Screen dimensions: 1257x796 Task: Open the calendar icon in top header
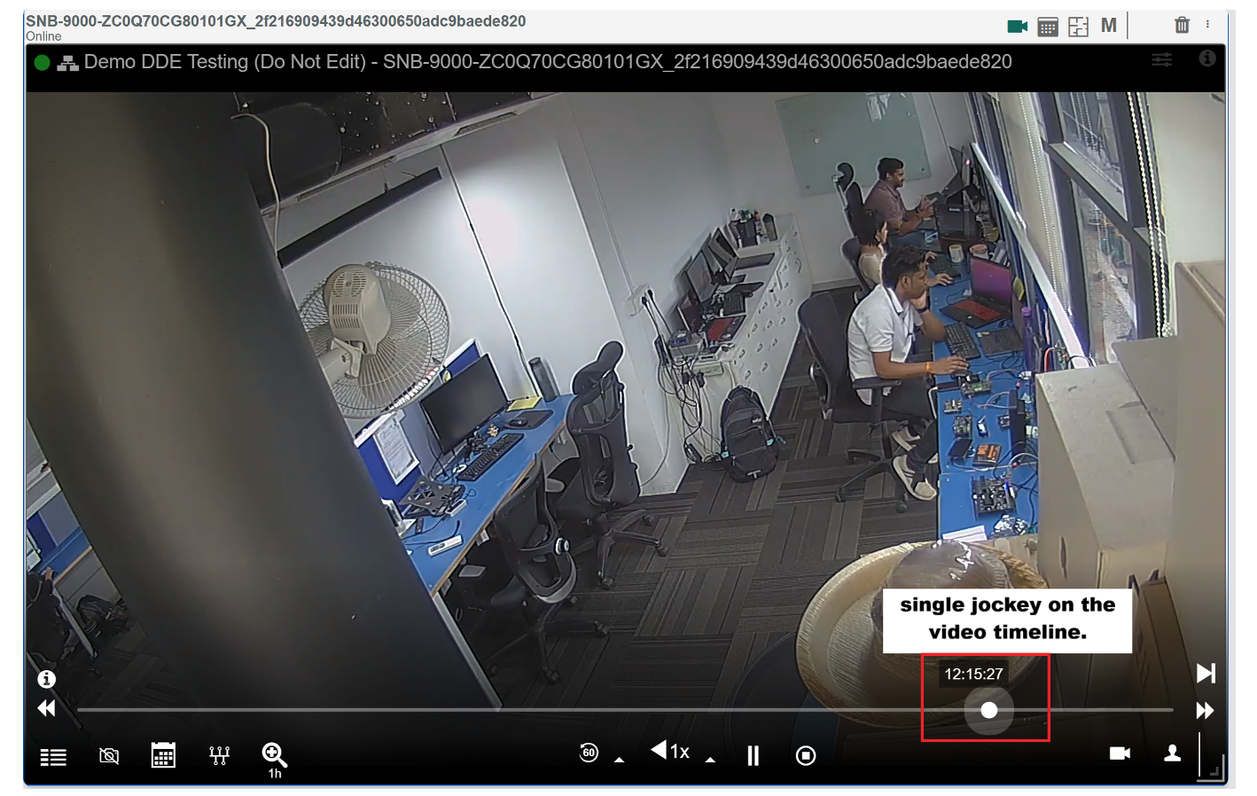pyautogui.click(x=1048, y=27)
